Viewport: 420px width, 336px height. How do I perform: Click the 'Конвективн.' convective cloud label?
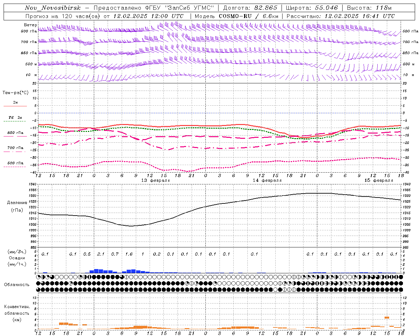(x=17, y=307)
